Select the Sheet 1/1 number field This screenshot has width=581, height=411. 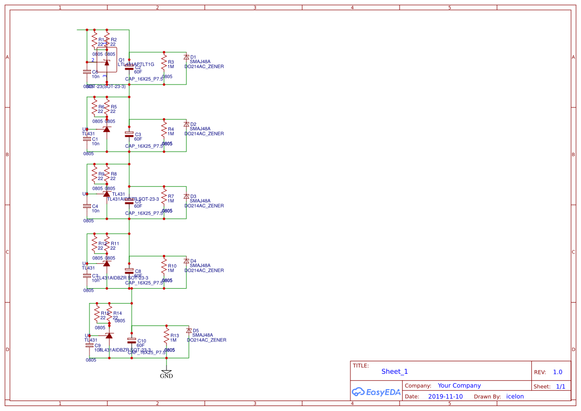click(x=561, y=387)
